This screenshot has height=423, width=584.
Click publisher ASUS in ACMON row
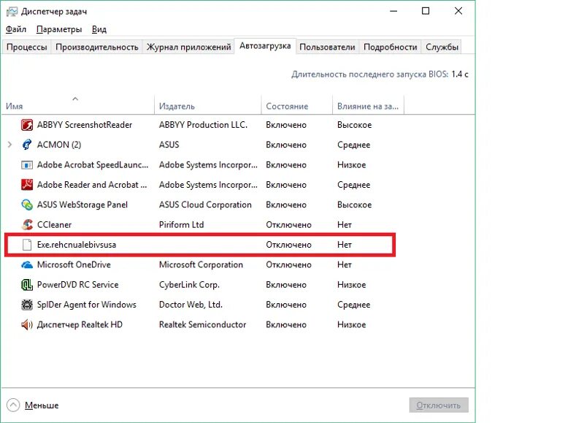(x=169, y=145)
